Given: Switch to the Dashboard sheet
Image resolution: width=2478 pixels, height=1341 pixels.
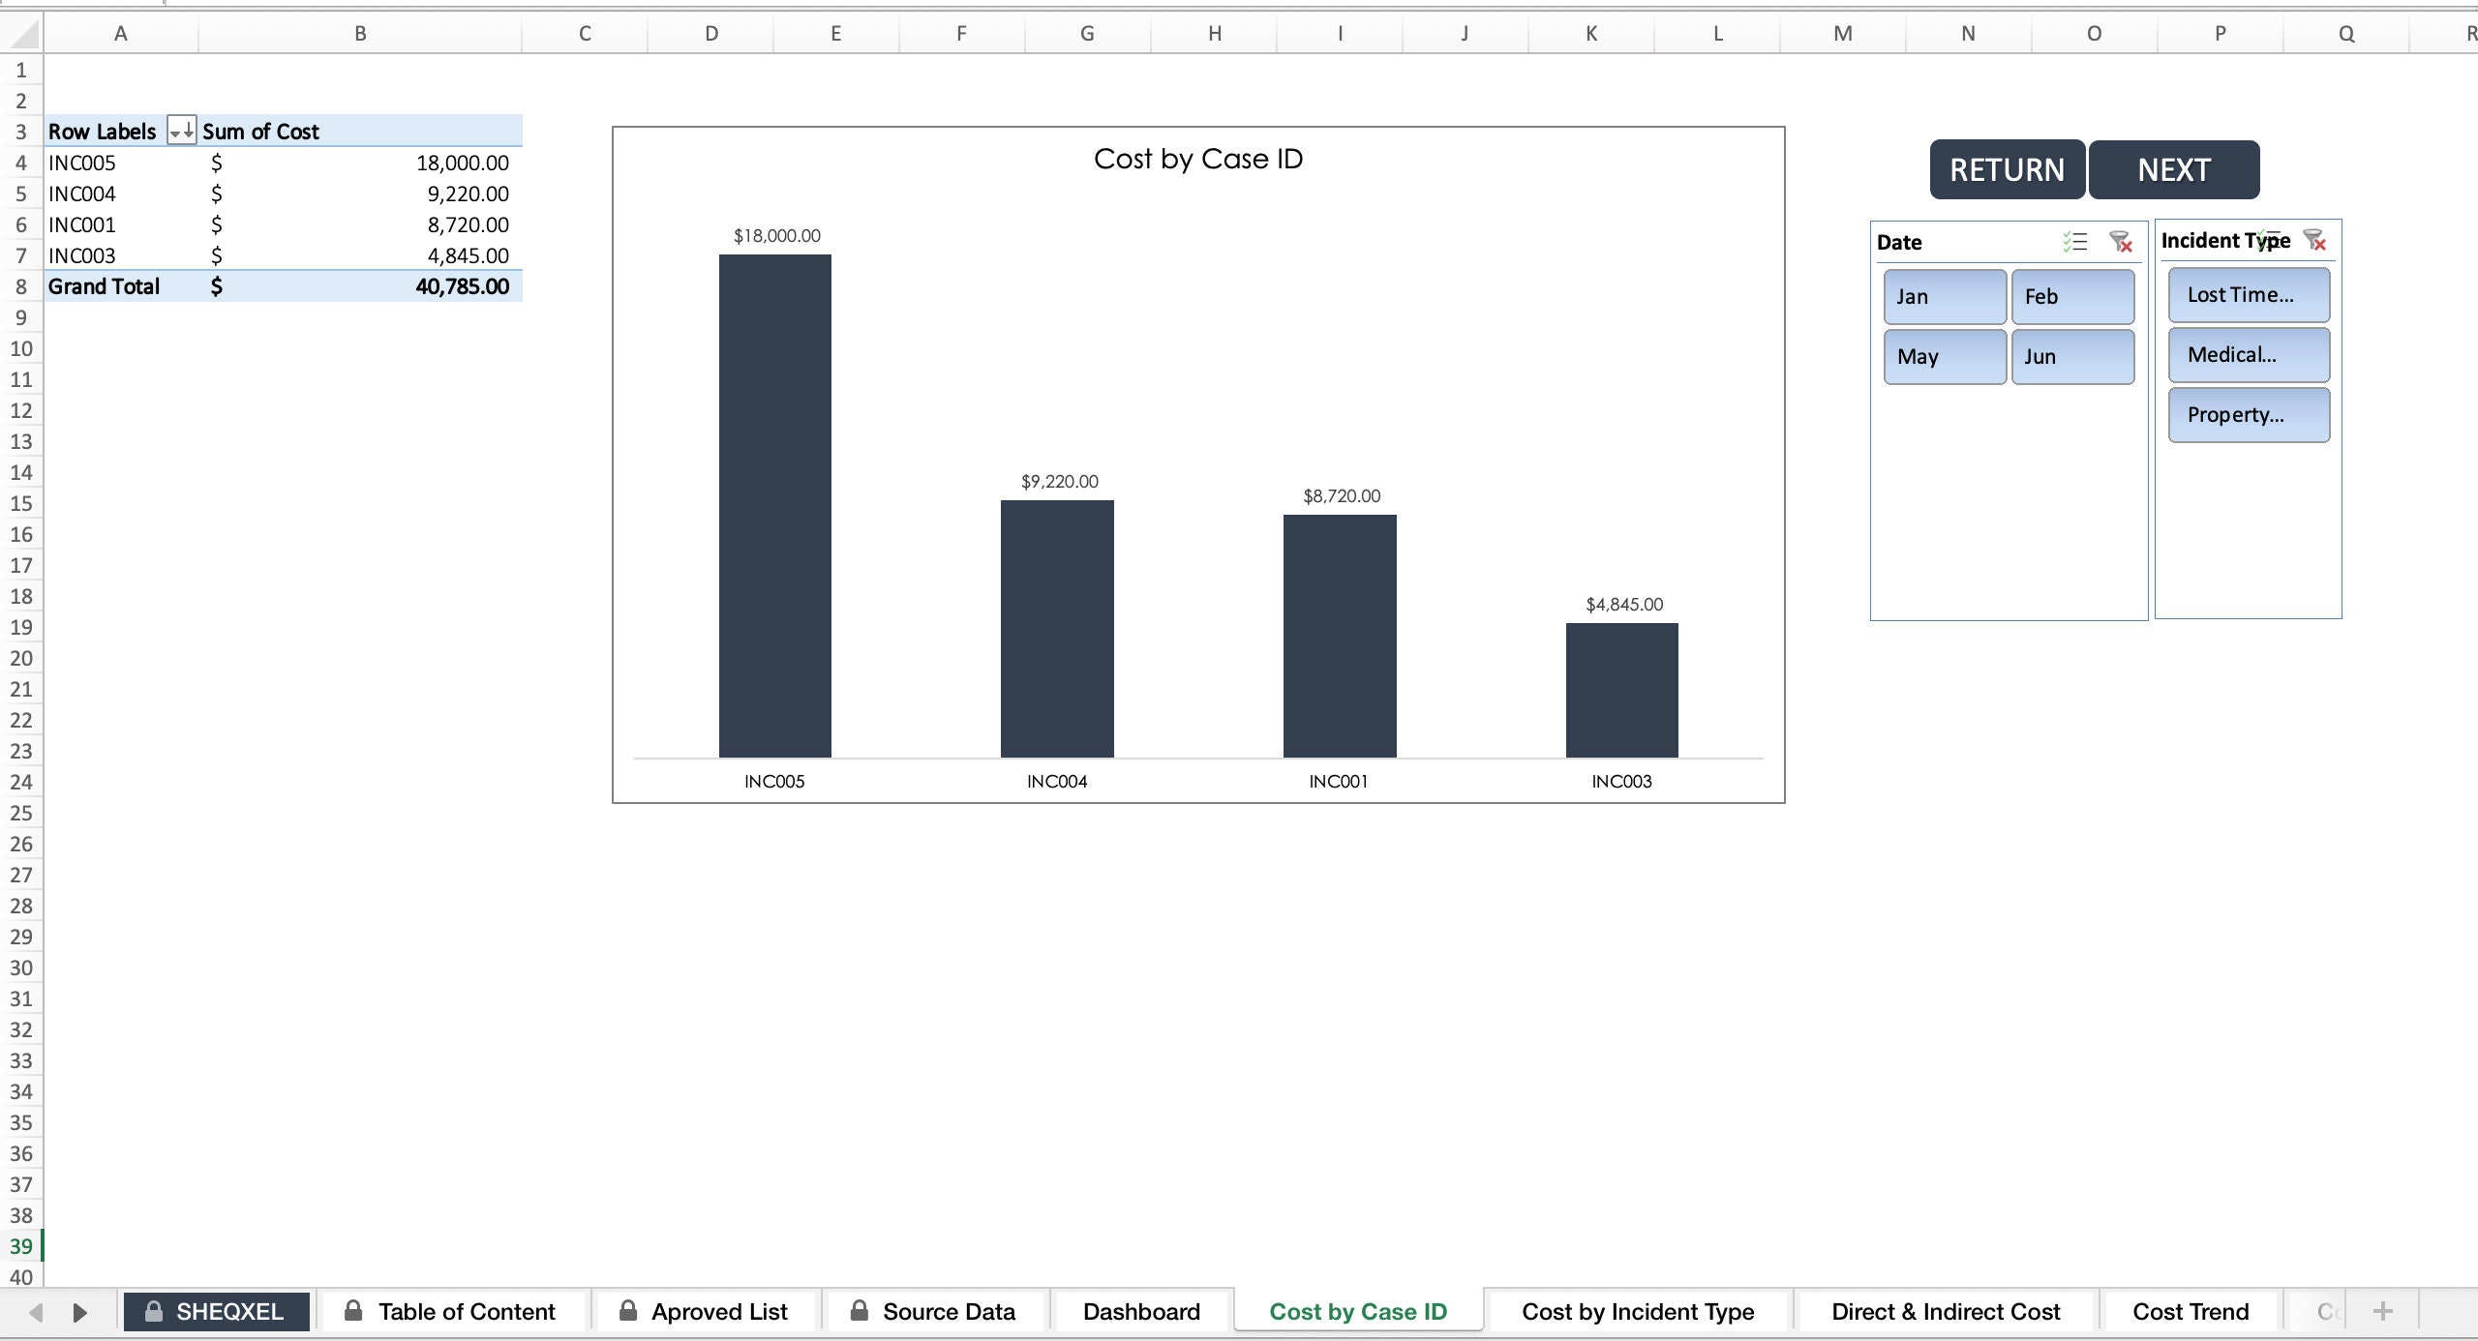Looking at the screenshot, I should (x=1140, y=1311).
